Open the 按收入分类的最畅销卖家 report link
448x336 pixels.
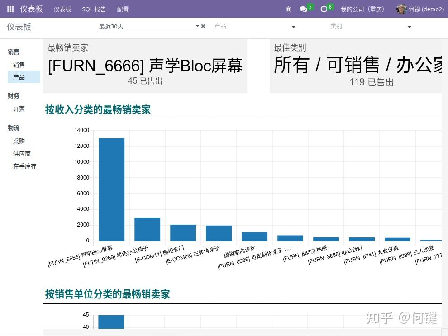tap(98, 110)
